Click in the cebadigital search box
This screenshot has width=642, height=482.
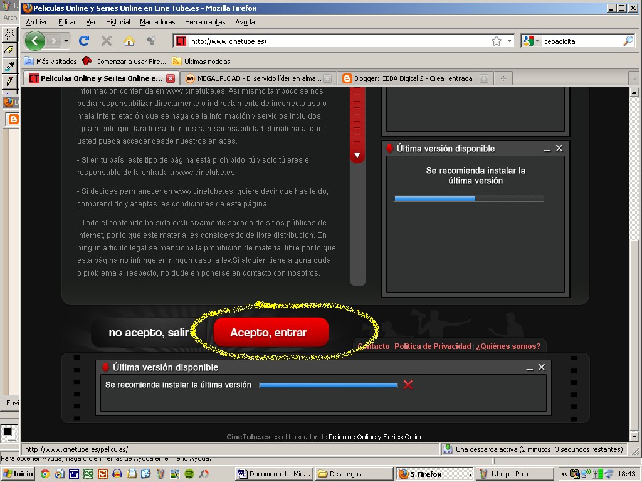[x=581, y=41]
